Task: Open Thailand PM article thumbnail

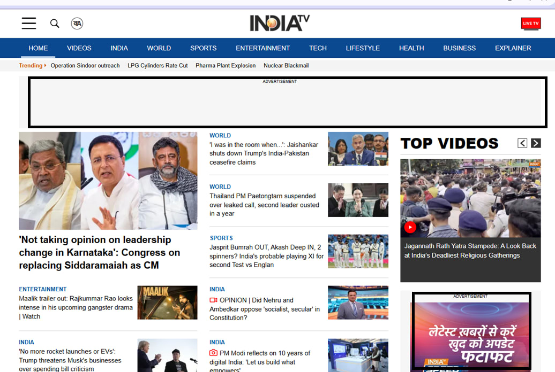Action: click(x=358, y=200)
